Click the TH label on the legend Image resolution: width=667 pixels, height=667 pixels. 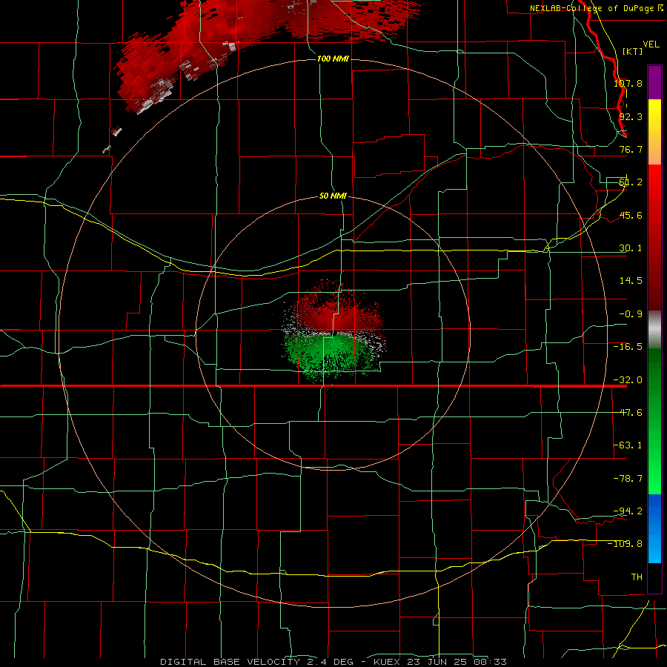point(637,577)
